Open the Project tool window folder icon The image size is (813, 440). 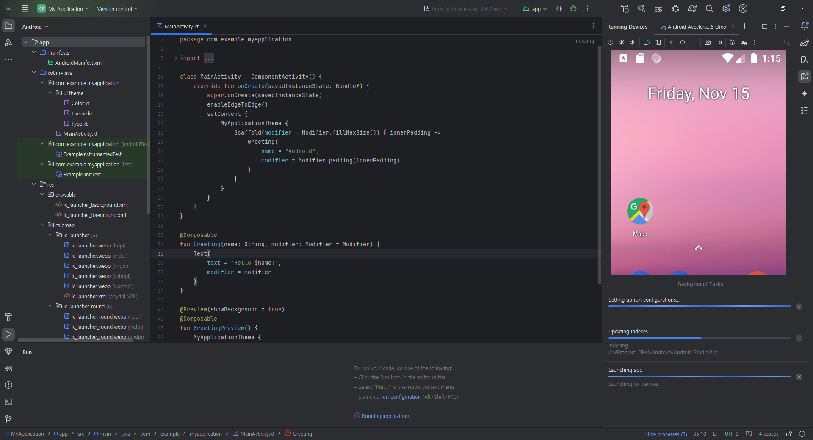[8, 26]
